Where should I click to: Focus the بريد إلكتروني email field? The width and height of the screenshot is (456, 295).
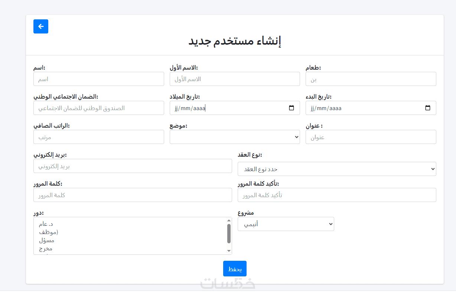pos(133,166)
